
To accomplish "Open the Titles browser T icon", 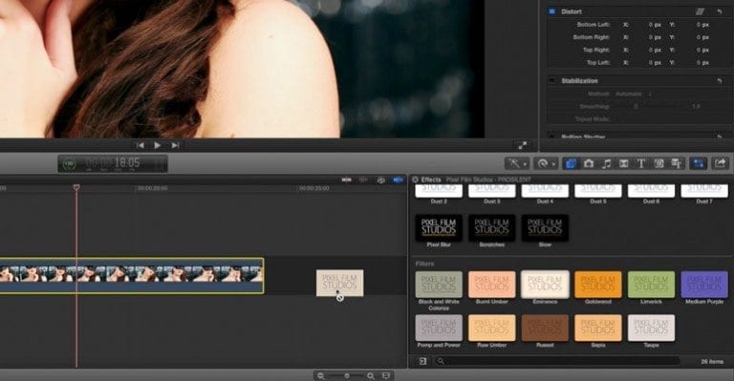I will pyautogui.click(x=641, y=163).
